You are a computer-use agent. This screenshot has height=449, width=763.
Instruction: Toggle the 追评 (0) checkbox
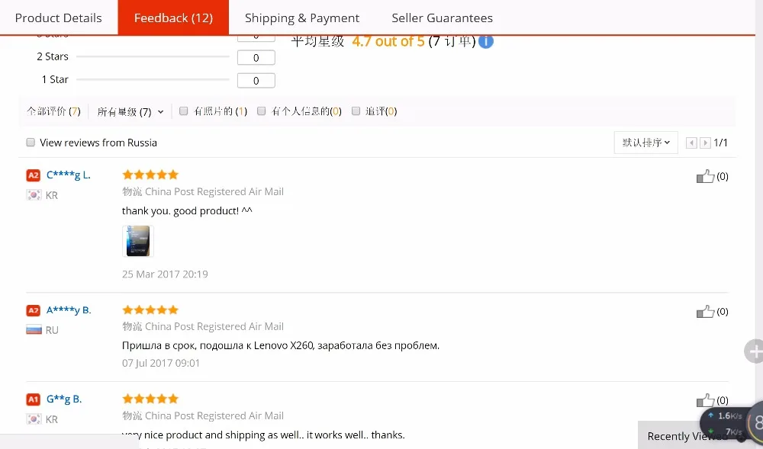click(x=356, y=111)
